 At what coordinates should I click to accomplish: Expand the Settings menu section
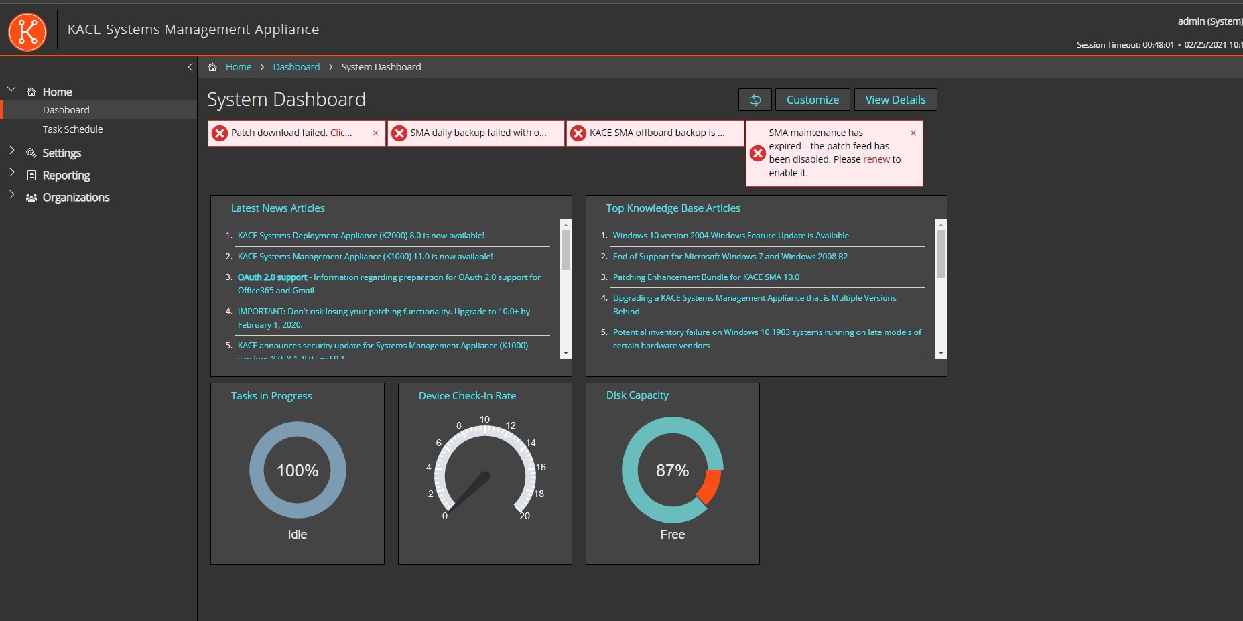(11, 150)
